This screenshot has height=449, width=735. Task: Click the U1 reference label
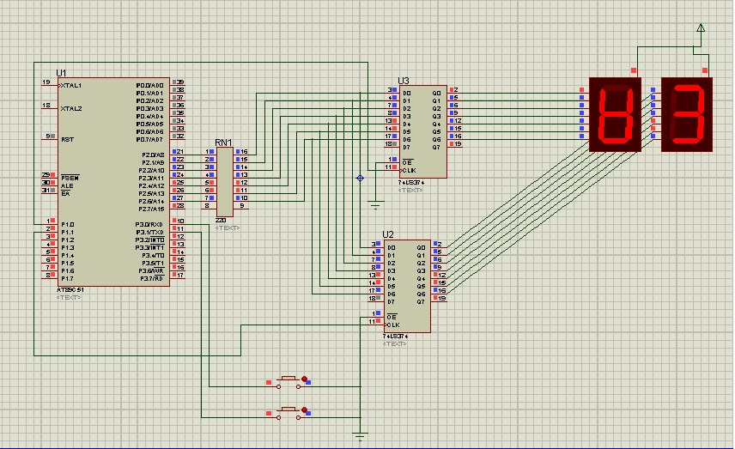61,73
